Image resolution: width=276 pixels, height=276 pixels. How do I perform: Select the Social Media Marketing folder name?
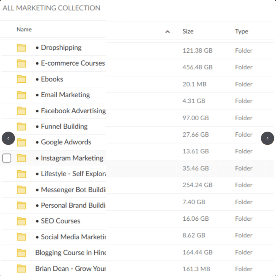73,237
